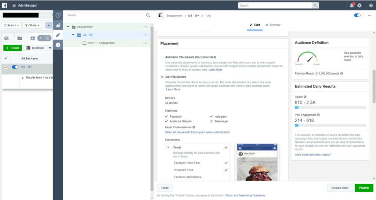Open the Ads Manager hamburger menu
The height and width of the screenshot is (200, 376).
pos(14,5)
